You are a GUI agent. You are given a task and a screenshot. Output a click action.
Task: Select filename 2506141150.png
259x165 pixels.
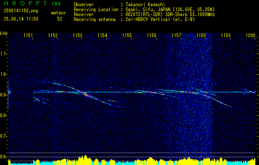(21, 11)
